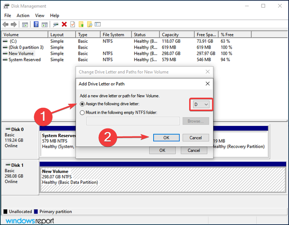Click OK in Change Drive Letter and Paths dialog

point(162,150)
